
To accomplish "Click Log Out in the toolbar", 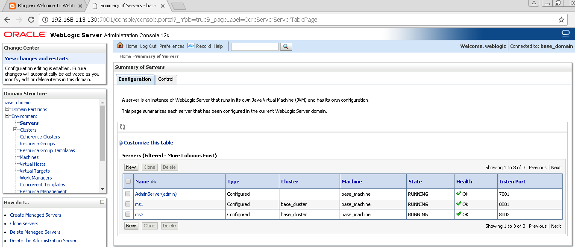I will pyautogui.click(x=148, y=46).
